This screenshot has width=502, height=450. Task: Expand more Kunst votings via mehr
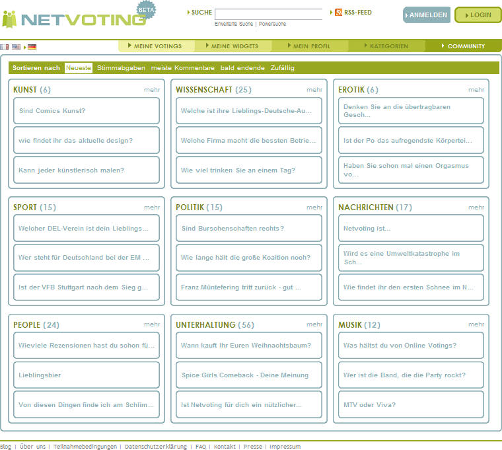pos(152,90)
